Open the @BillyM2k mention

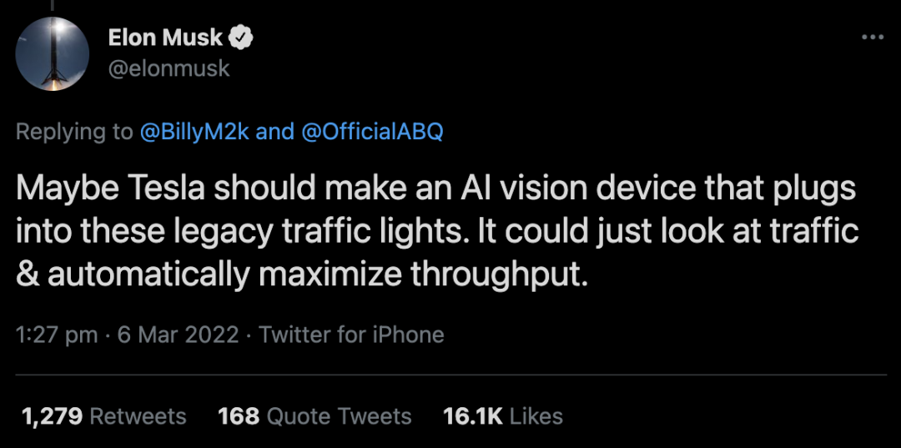click(193, 132)
